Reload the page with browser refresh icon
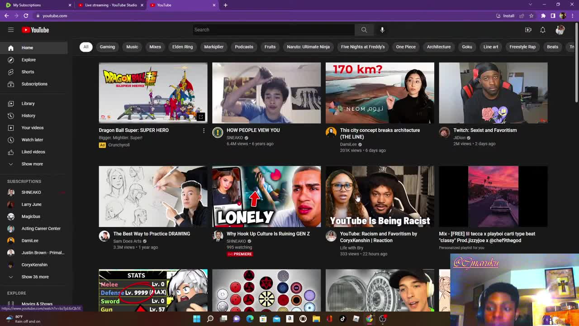 (x=26, y=16)
